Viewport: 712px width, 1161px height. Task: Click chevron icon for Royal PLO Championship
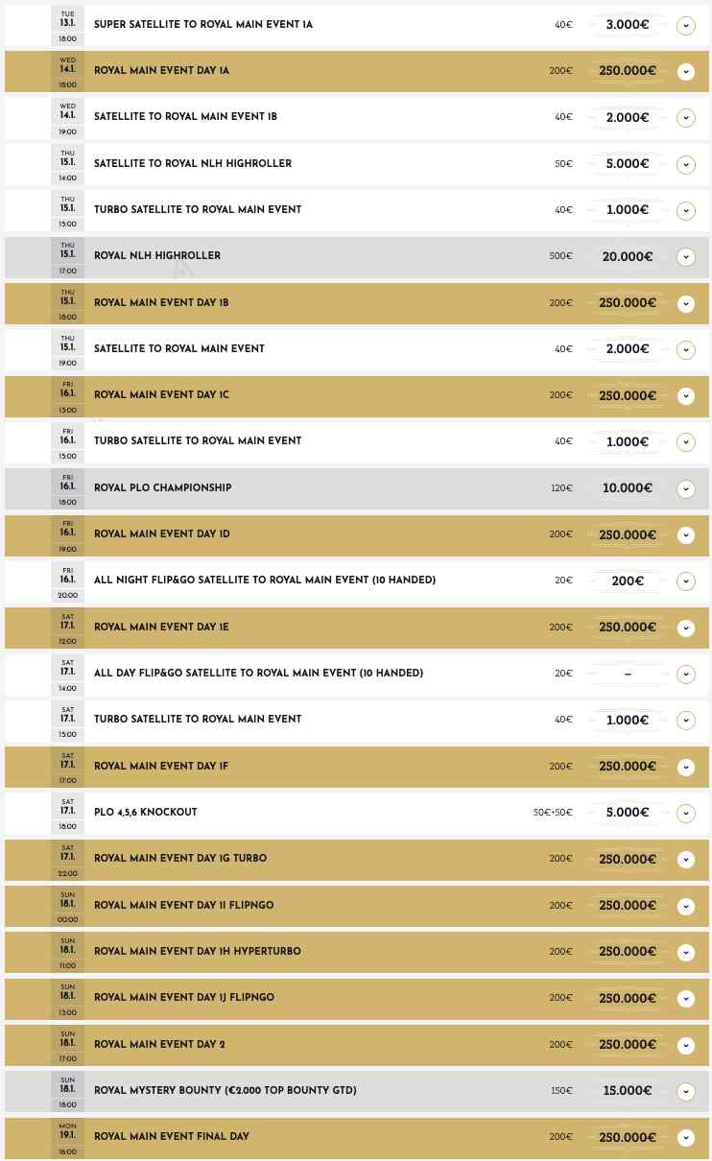(x=685, y=489)
